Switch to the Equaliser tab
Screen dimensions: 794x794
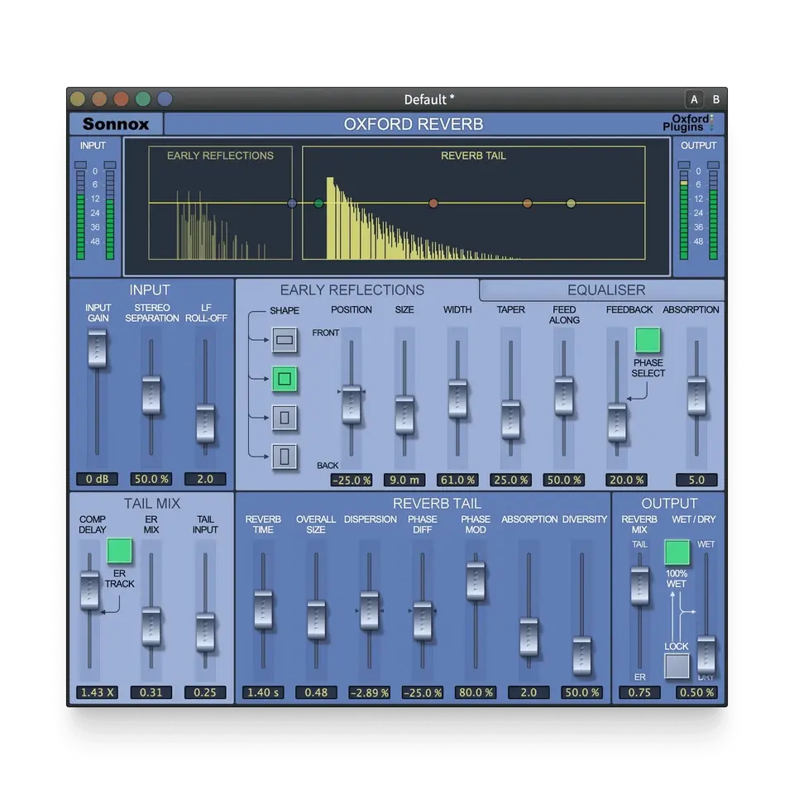click(606, 289)
